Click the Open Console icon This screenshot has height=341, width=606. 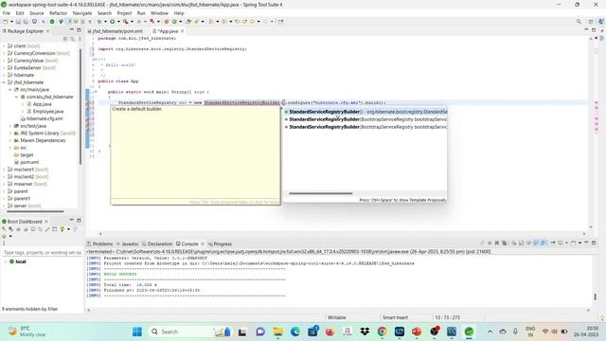tap(573, 242)
